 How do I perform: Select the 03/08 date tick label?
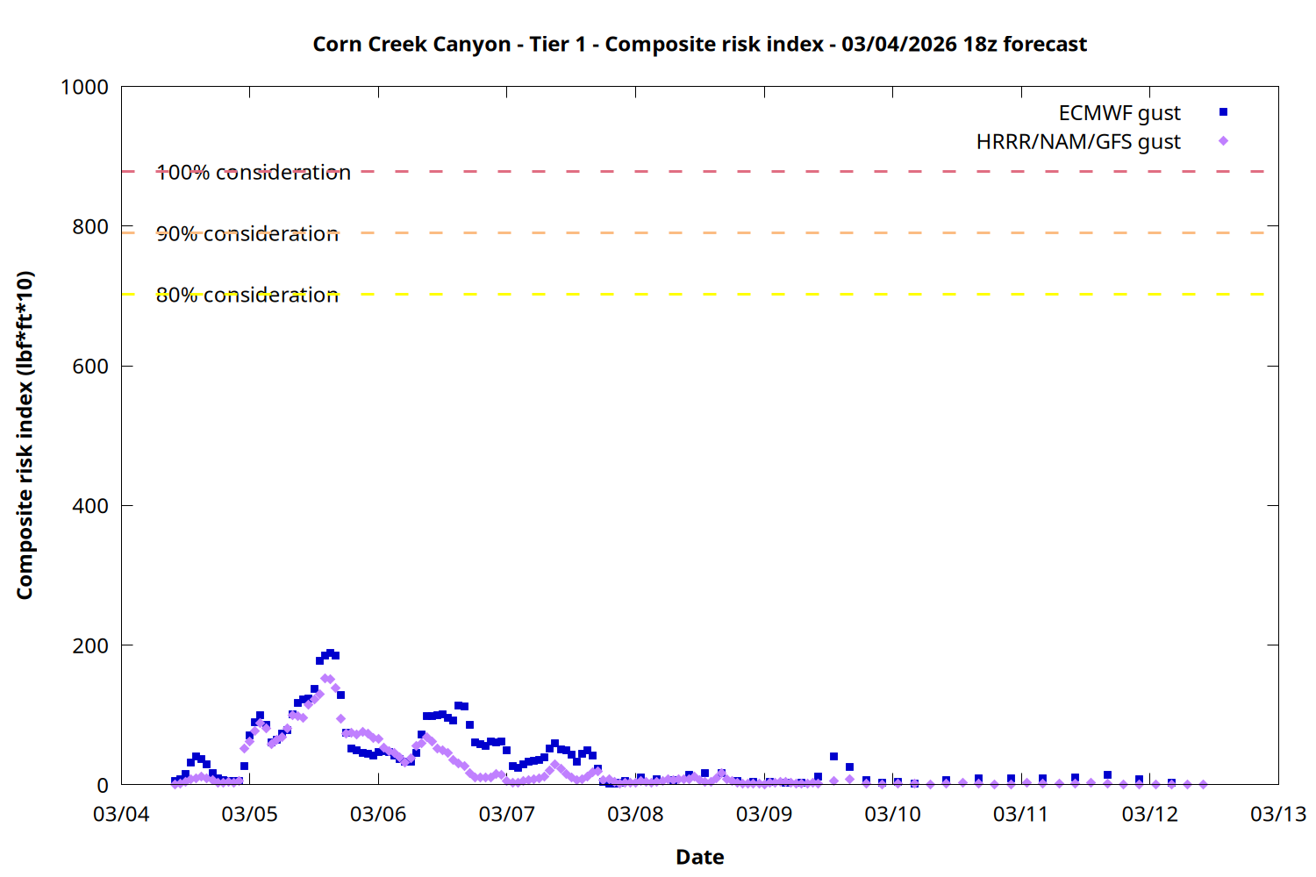635,814
